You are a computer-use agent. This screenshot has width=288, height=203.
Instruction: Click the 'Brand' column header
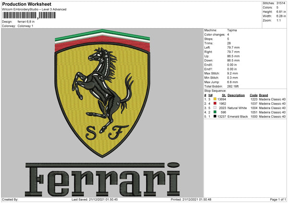click(264, 95)
